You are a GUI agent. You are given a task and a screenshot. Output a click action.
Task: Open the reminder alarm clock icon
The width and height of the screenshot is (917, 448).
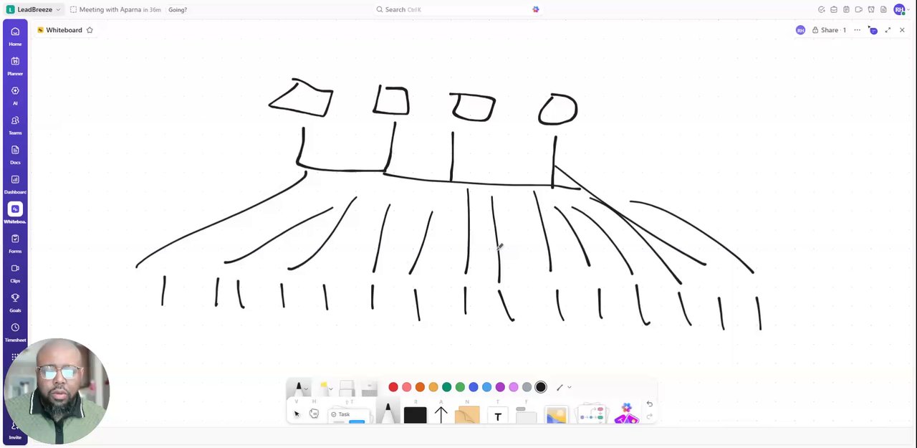coord(870,9)
